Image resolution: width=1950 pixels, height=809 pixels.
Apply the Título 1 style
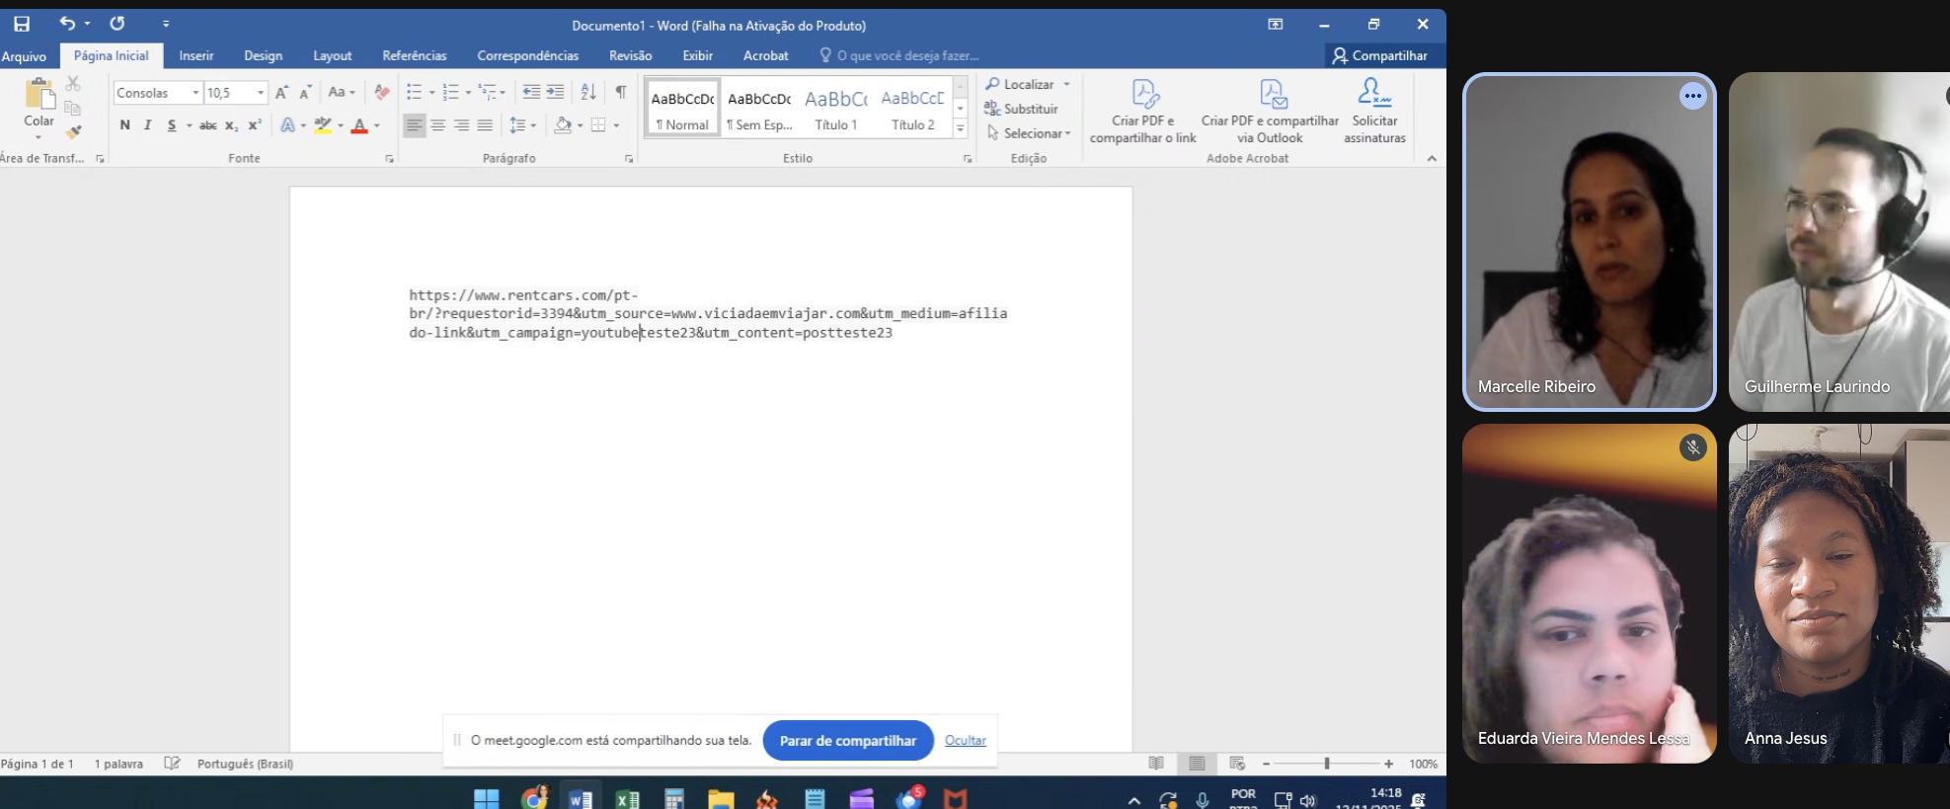coord(835,109)
